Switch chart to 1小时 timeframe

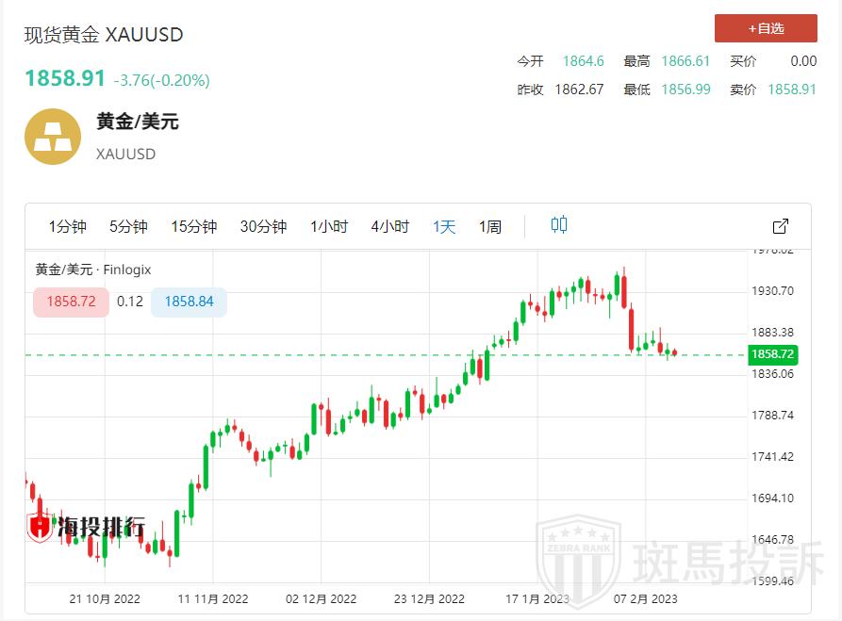[329, 226]
